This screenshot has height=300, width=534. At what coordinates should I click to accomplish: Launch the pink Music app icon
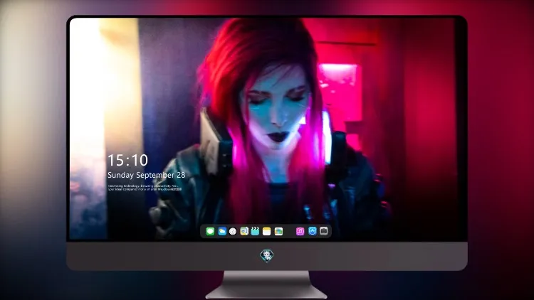[300, 231]
